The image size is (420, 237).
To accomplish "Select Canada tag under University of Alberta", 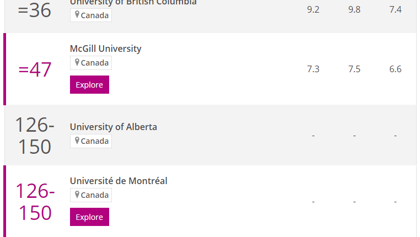I will point(91,141).
